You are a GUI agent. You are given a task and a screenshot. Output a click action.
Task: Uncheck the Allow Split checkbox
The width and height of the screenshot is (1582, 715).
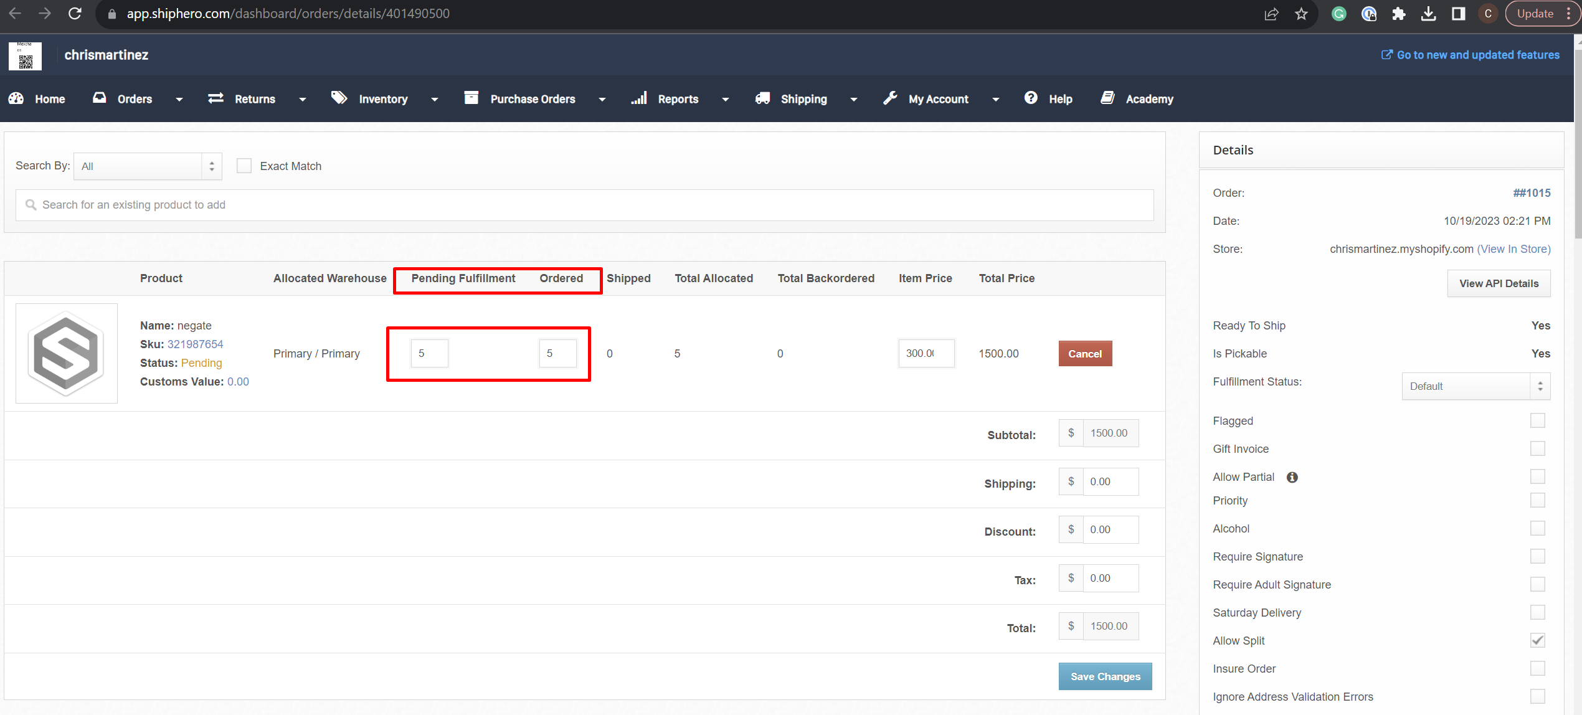(x=1537, y=640)
